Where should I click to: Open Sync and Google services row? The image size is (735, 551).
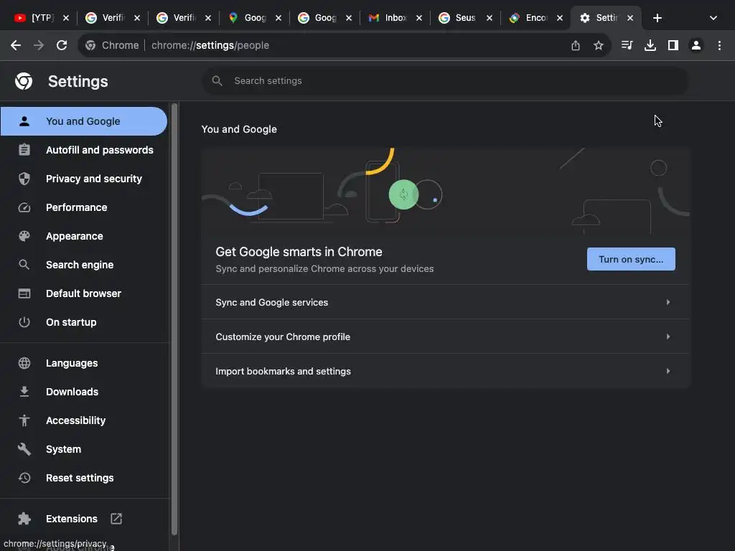[445, 302]
